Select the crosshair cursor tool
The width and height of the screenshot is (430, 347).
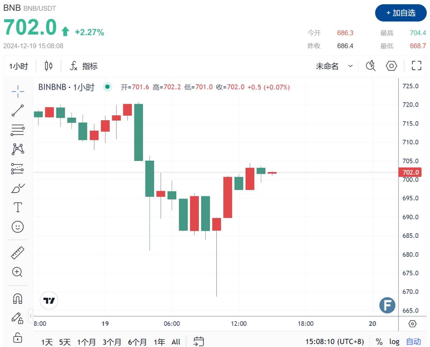click(18, 91)
